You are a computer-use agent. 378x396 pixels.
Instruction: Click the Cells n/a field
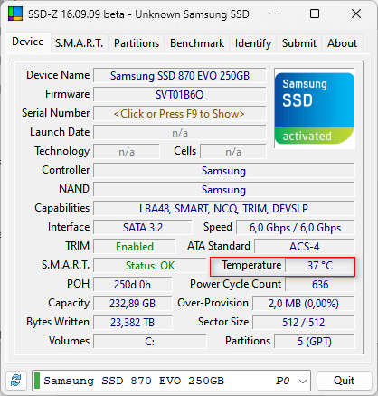tap(233, 152)
